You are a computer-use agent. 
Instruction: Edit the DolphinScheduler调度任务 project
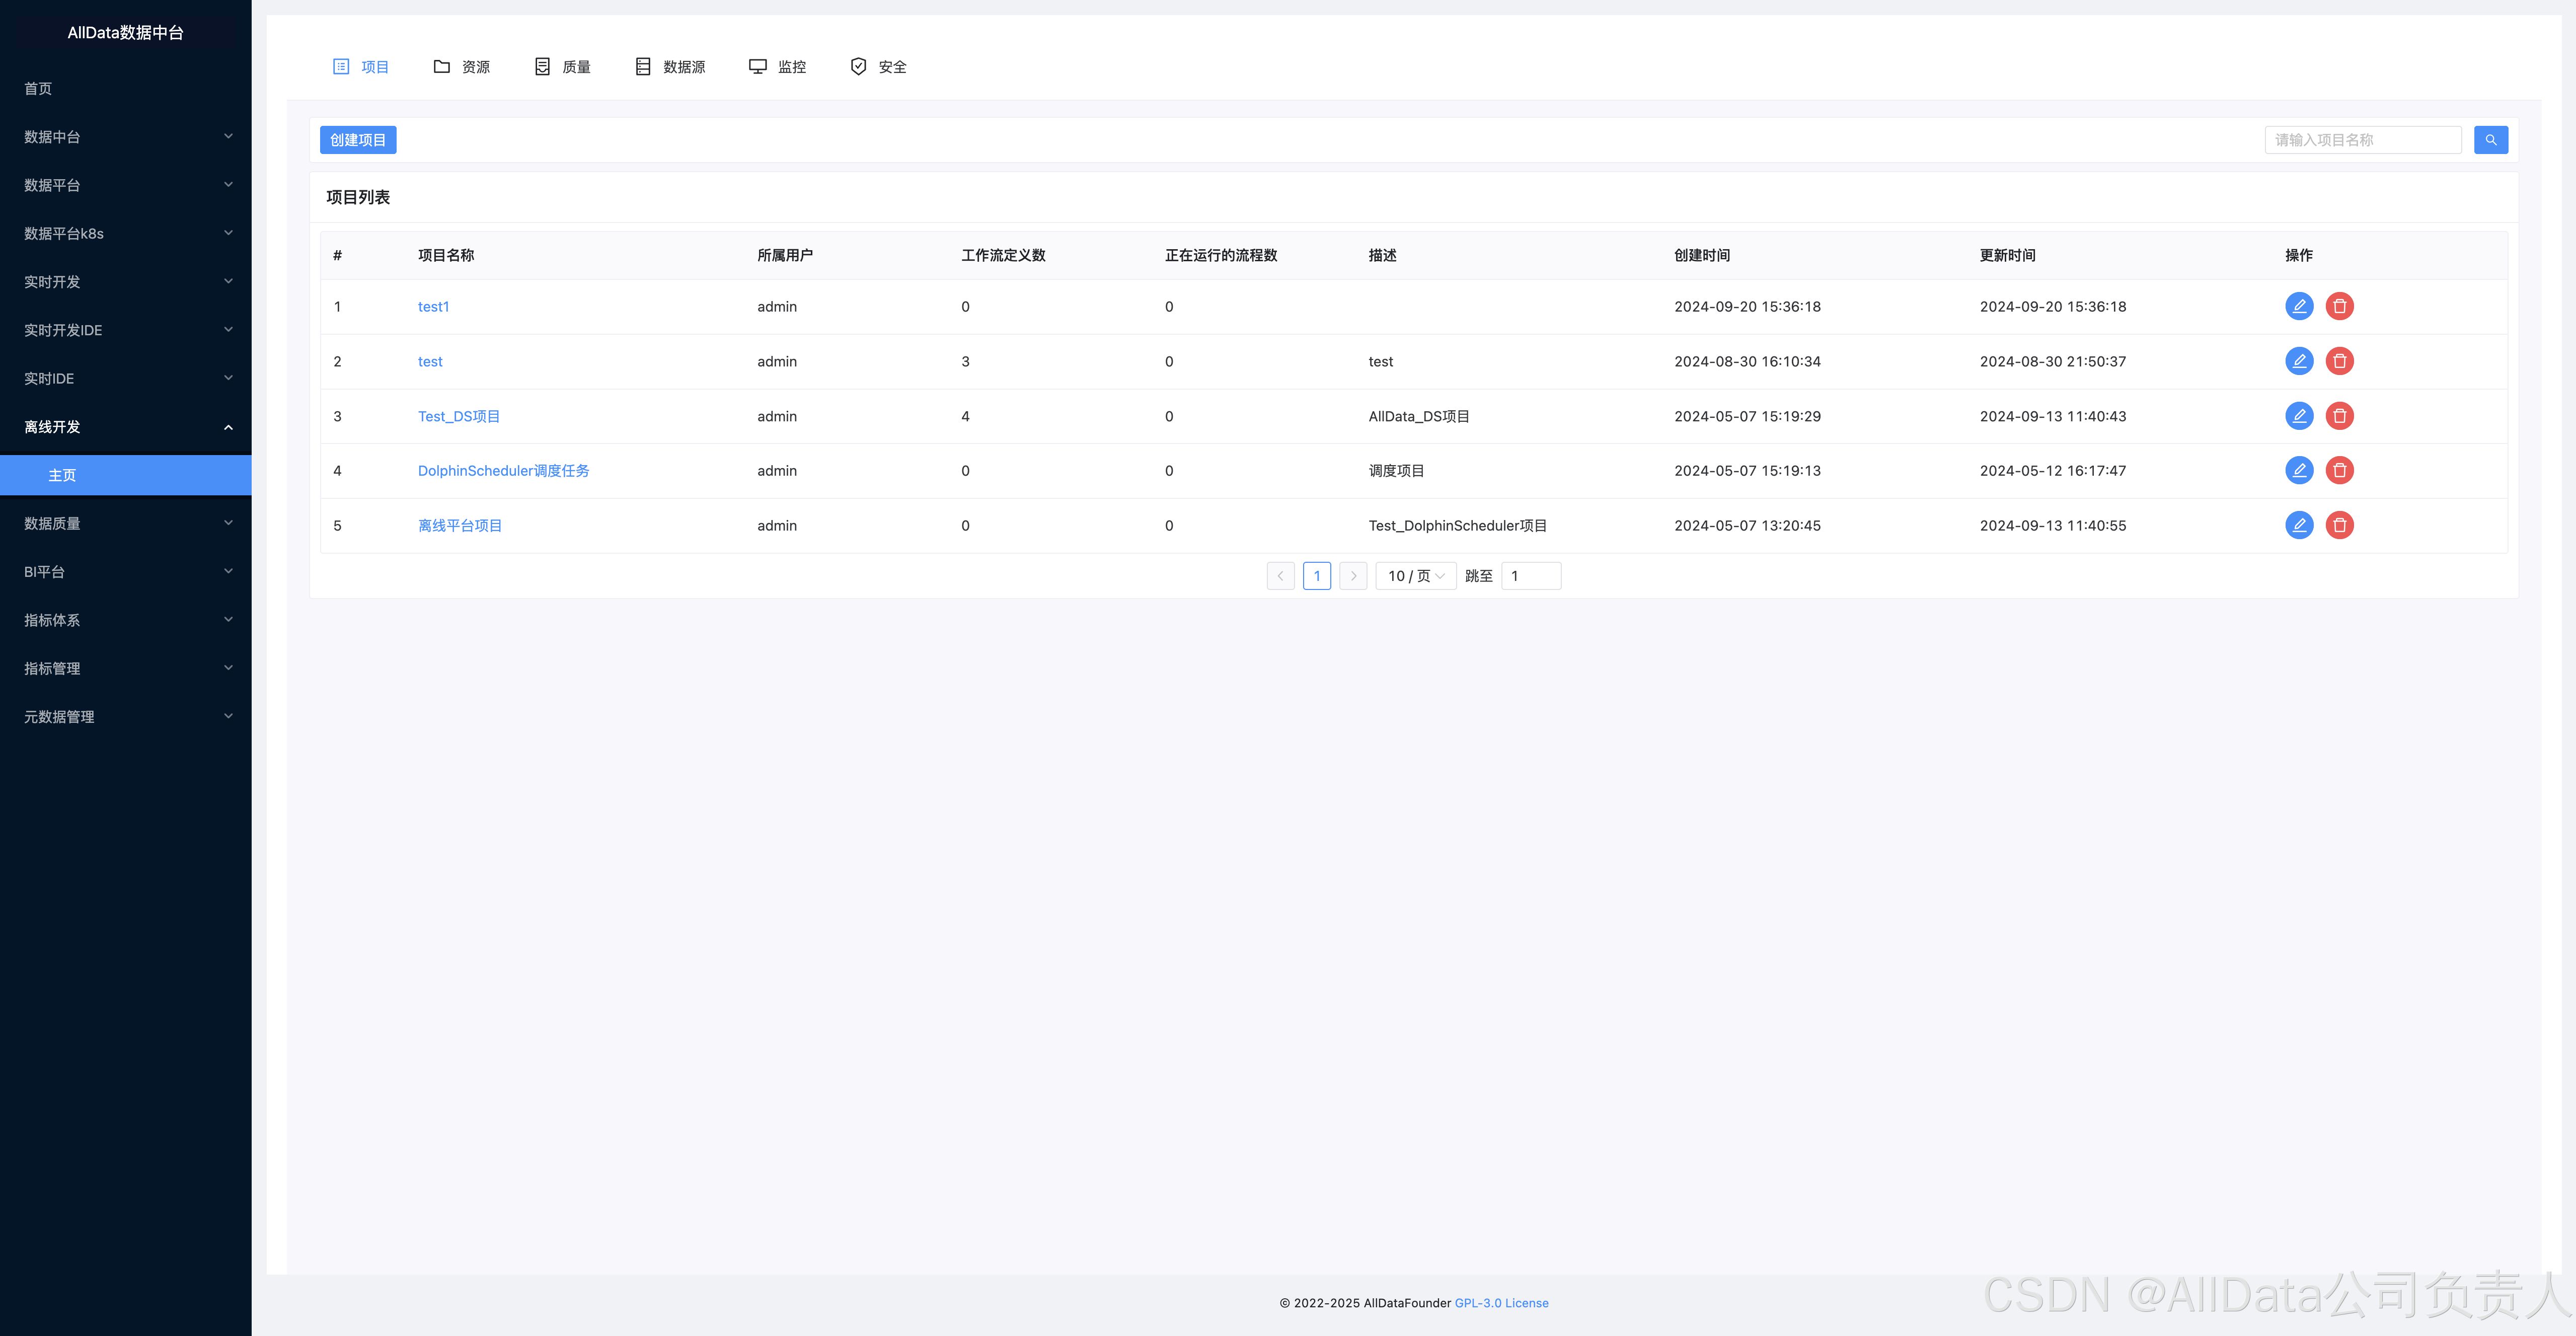2299,470
